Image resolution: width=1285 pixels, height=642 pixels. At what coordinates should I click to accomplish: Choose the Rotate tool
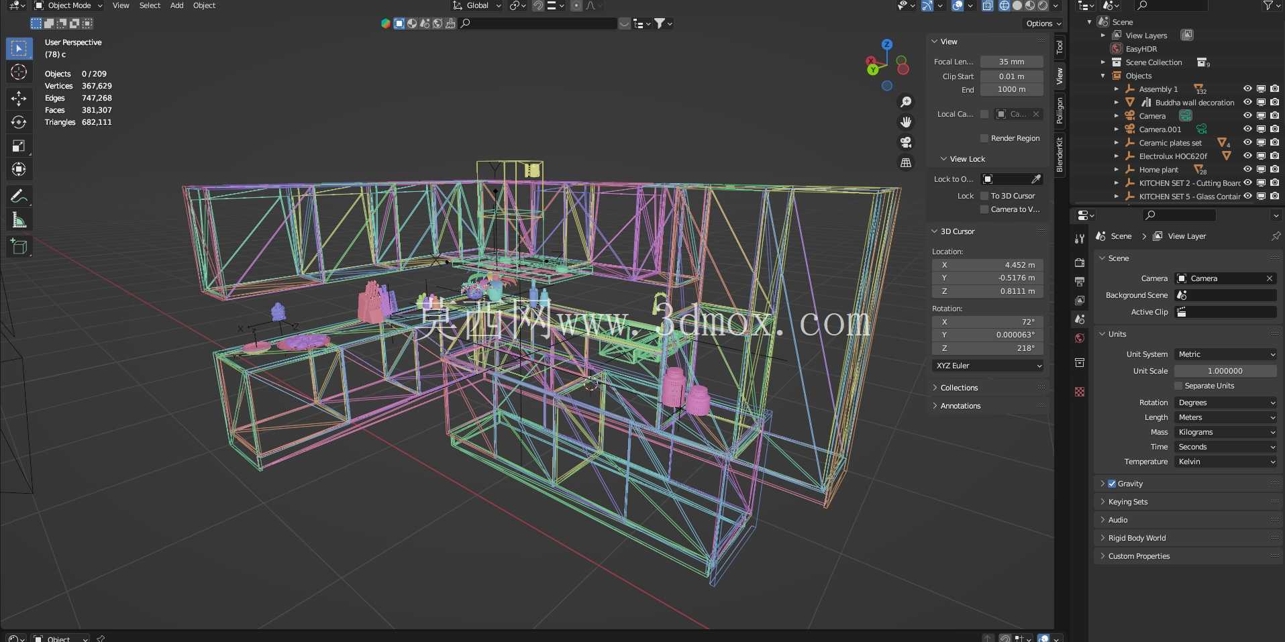click(19, 122)
